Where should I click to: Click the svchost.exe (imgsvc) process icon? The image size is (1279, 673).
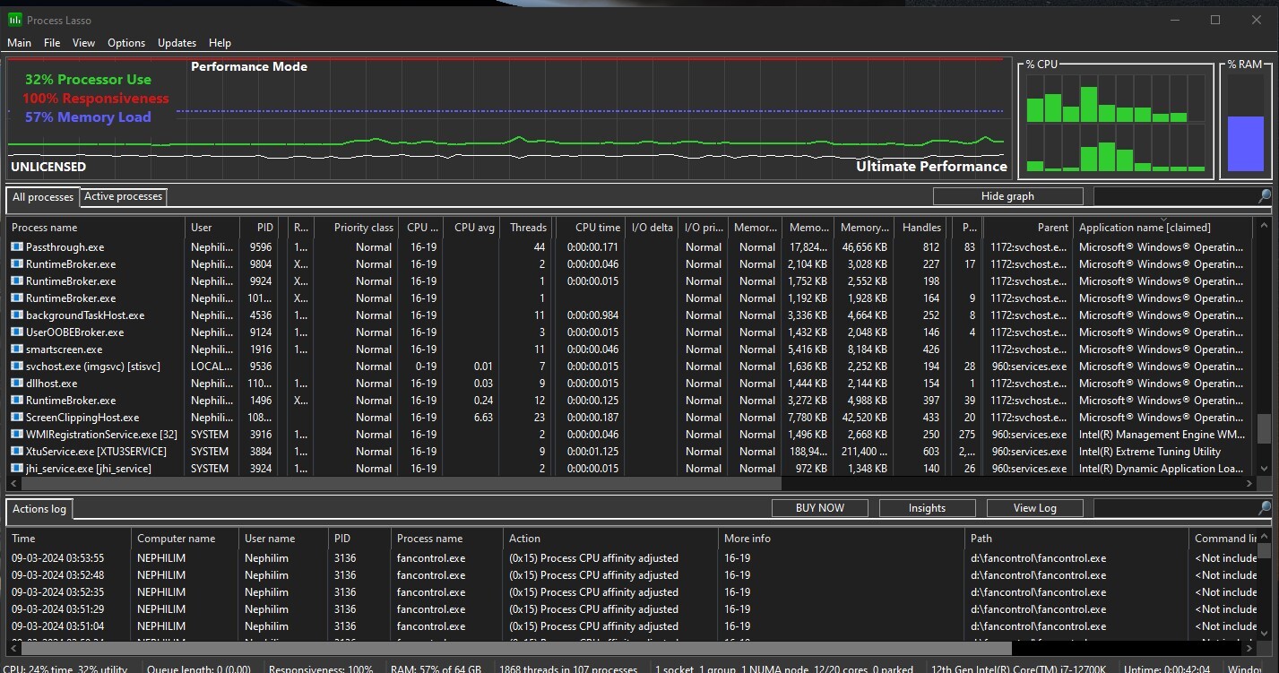[x=17, y=367]
